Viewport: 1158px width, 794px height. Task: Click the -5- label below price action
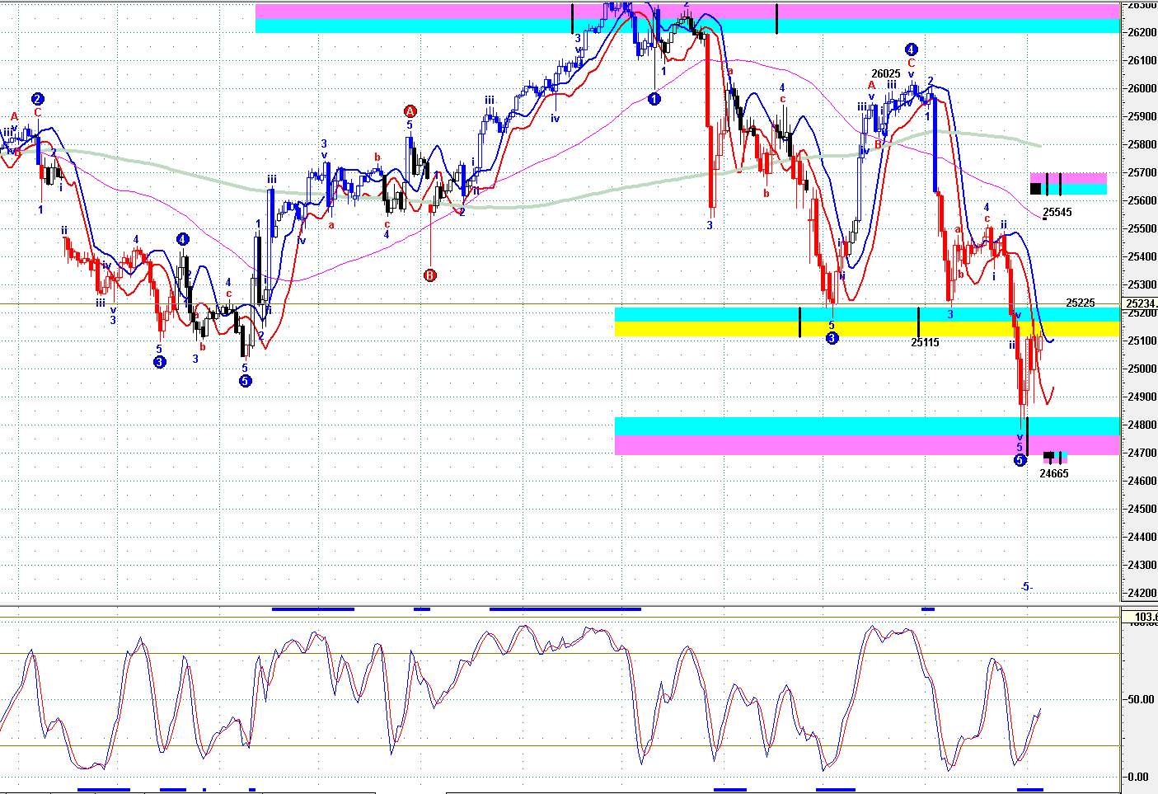pyautogui.click(x=1026, y=587)
